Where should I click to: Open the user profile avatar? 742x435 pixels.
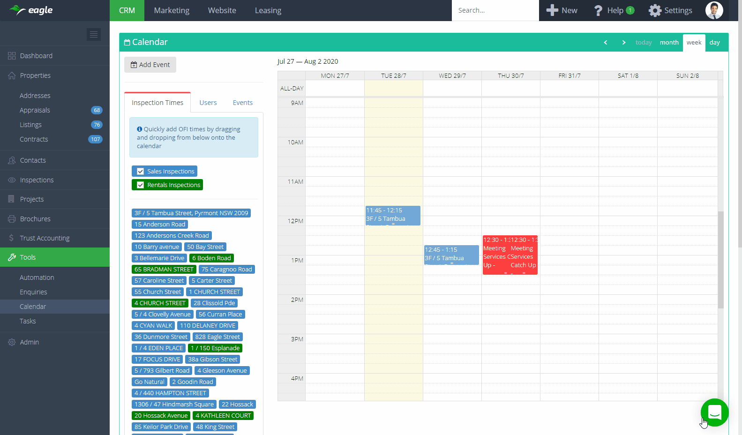[714, 10]
